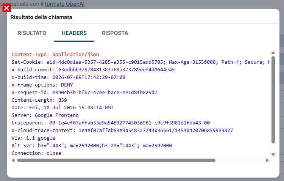The height and width of the screenshot is (181, 284).
Task: Click the Set-Cookie header line
Action: tap(141, 62)
